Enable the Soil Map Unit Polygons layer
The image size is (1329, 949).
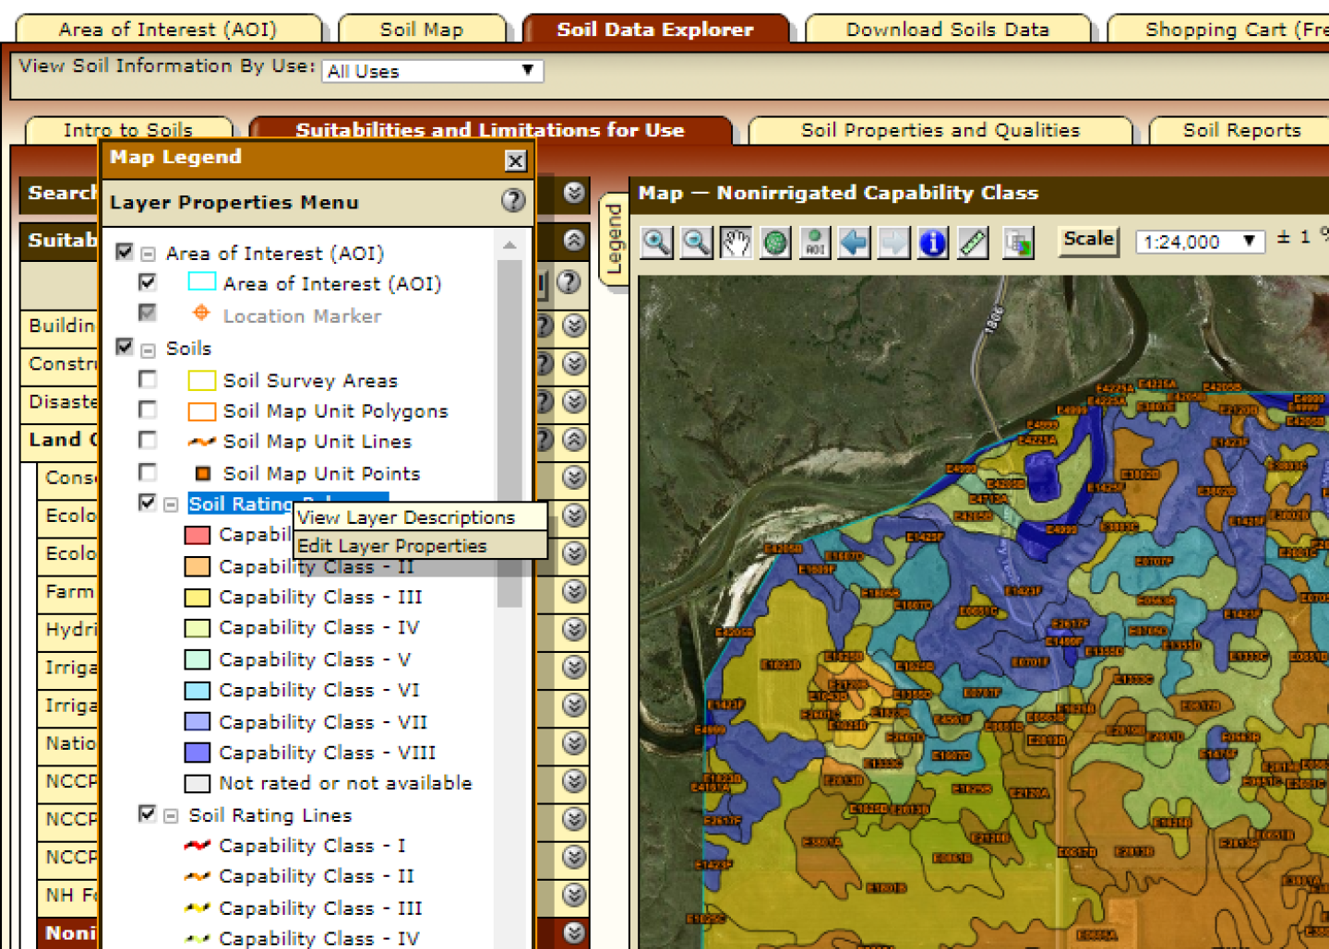point(148,409)
